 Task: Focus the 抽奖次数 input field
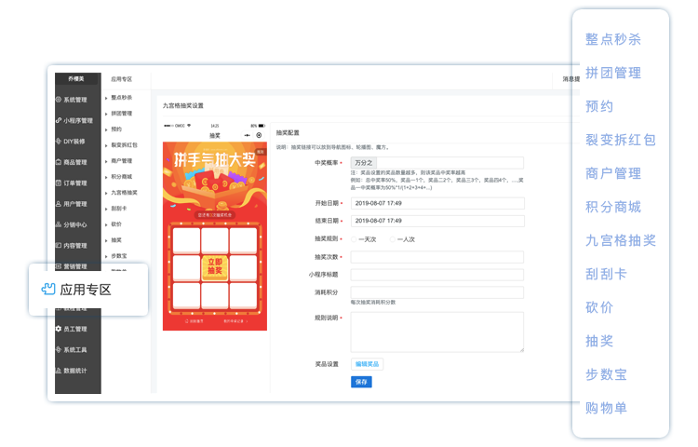click(x=437, y=257)
